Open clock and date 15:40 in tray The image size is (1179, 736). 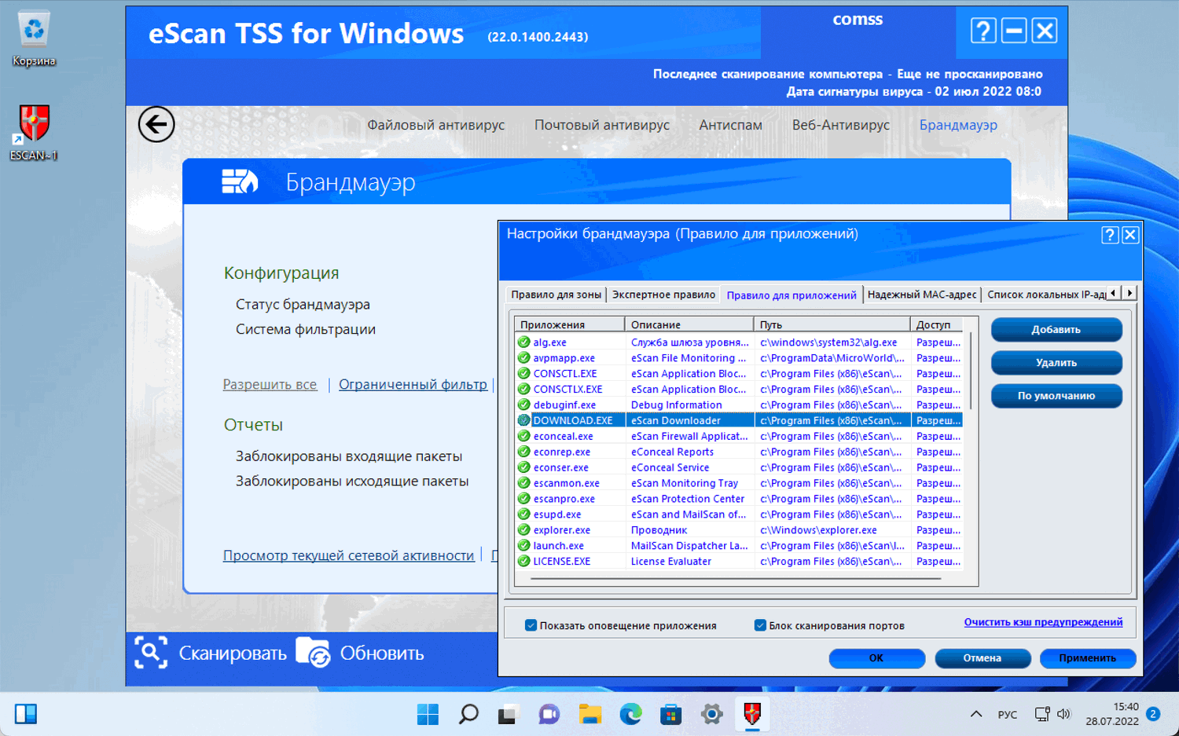[x=1112, y=714]
